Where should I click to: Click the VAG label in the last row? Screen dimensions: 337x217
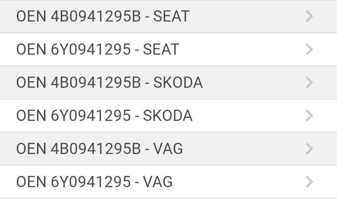pos(158,182)
